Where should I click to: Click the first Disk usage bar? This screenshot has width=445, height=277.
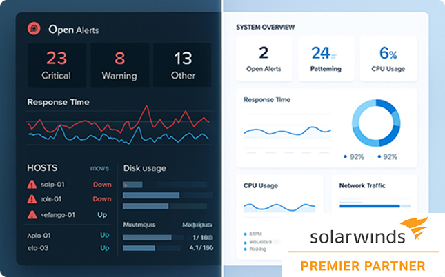pos(165,185)
